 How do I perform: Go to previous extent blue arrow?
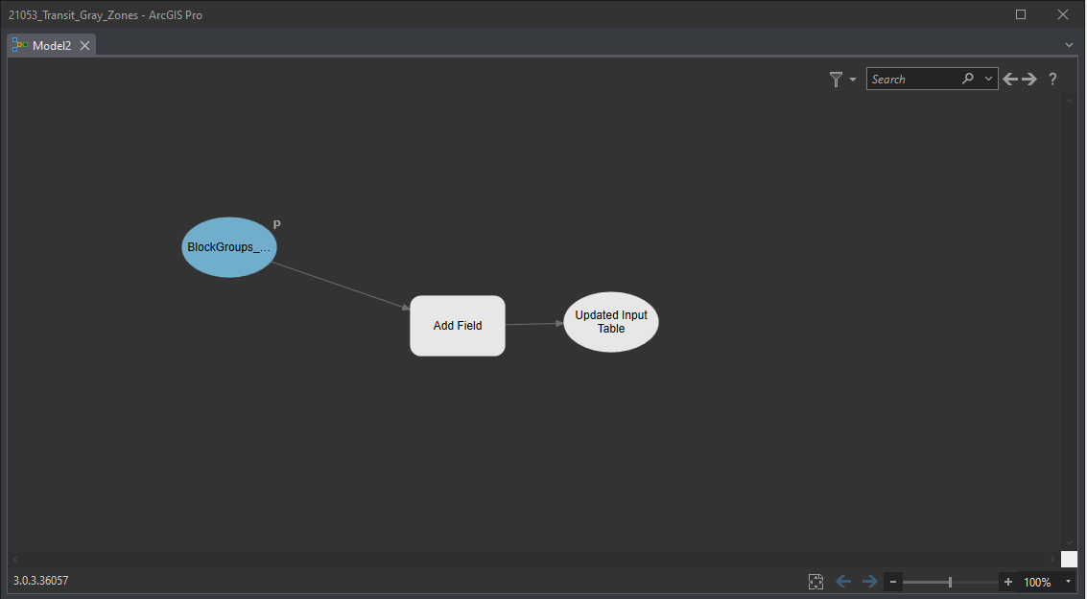tap(843, 582)
